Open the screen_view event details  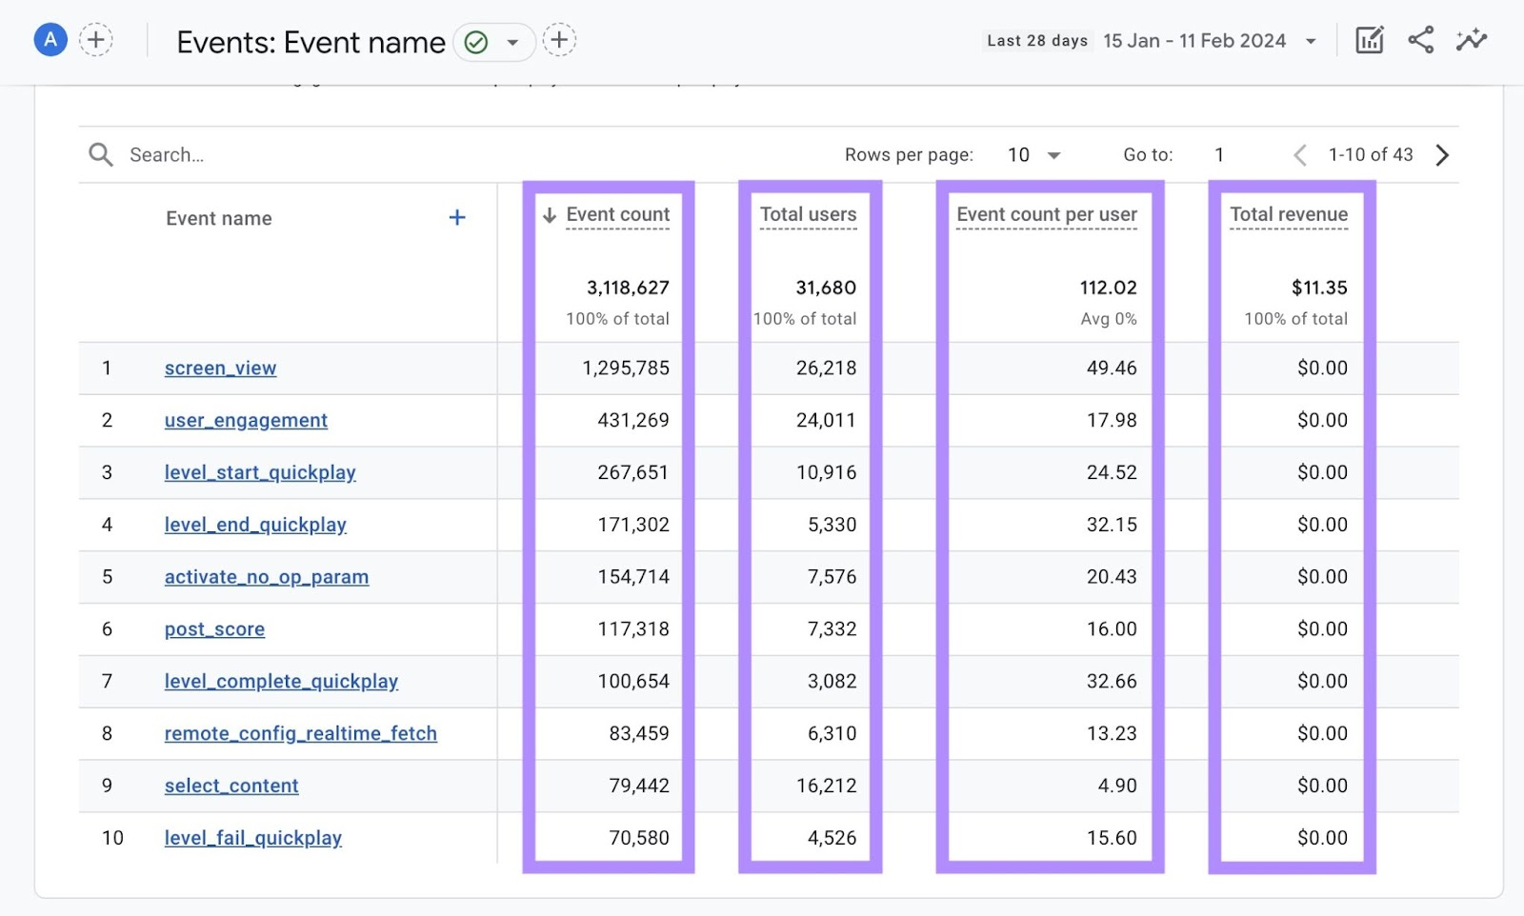pyautogui.click(x=220, y=368)
